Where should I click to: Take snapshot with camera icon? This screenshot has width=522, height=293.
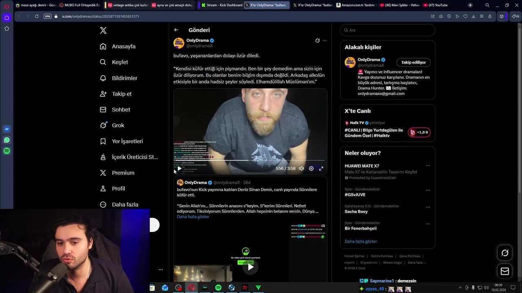pos(441,16)
